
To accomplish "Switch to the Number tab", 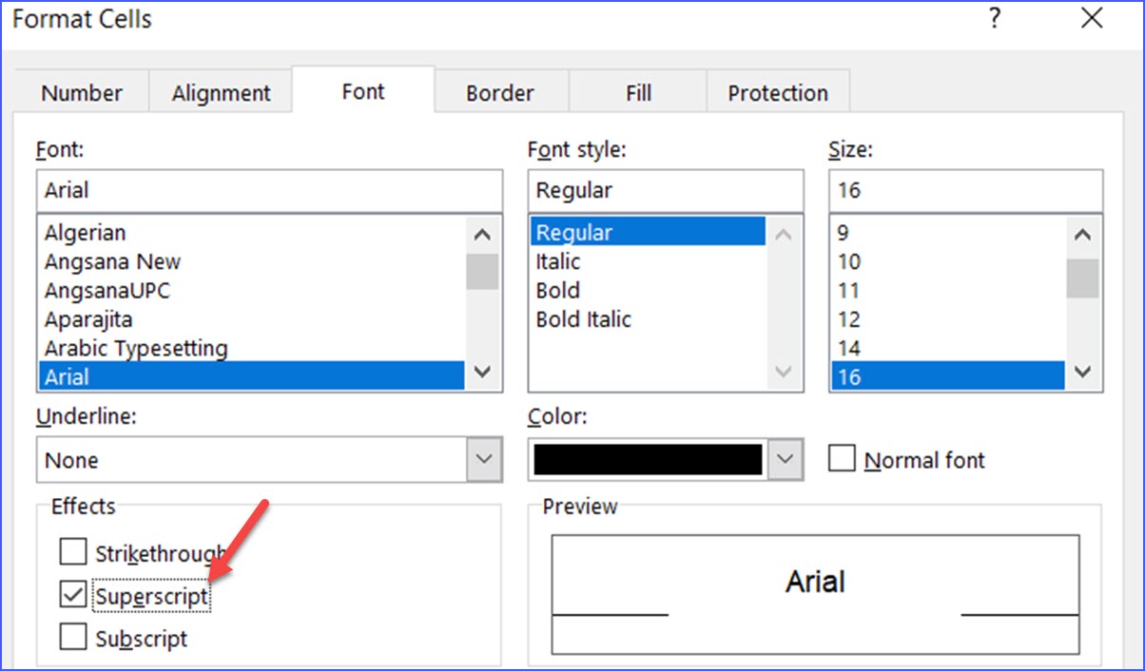I will click(x=81, y=92).
